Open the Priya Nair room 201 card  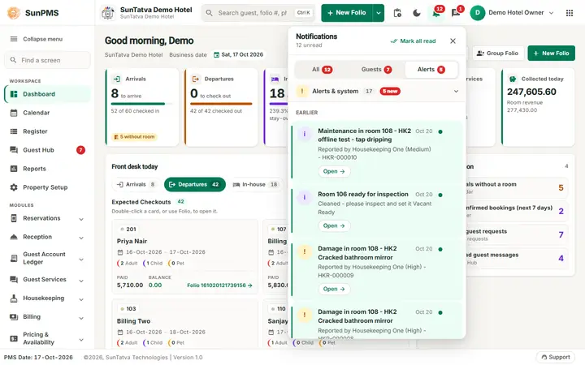pyautogui.click(x=185, y=256)
